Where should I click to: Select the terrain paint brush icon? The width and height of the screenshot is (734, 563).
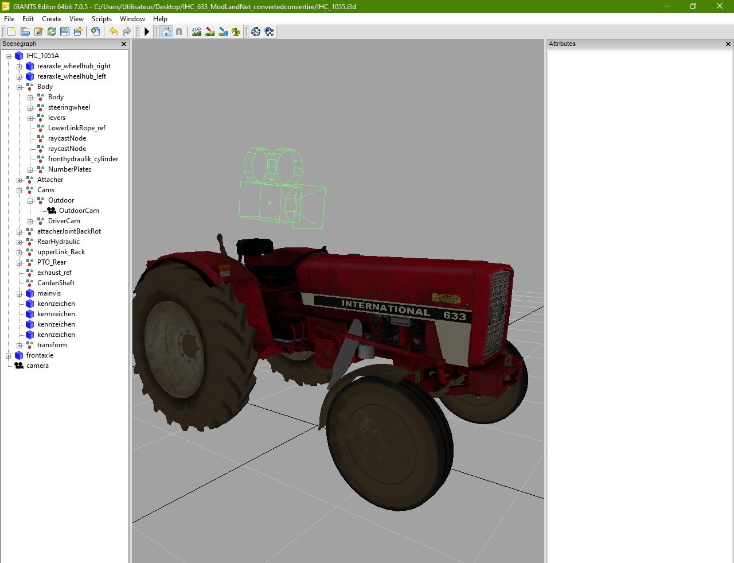click(210, 32)
